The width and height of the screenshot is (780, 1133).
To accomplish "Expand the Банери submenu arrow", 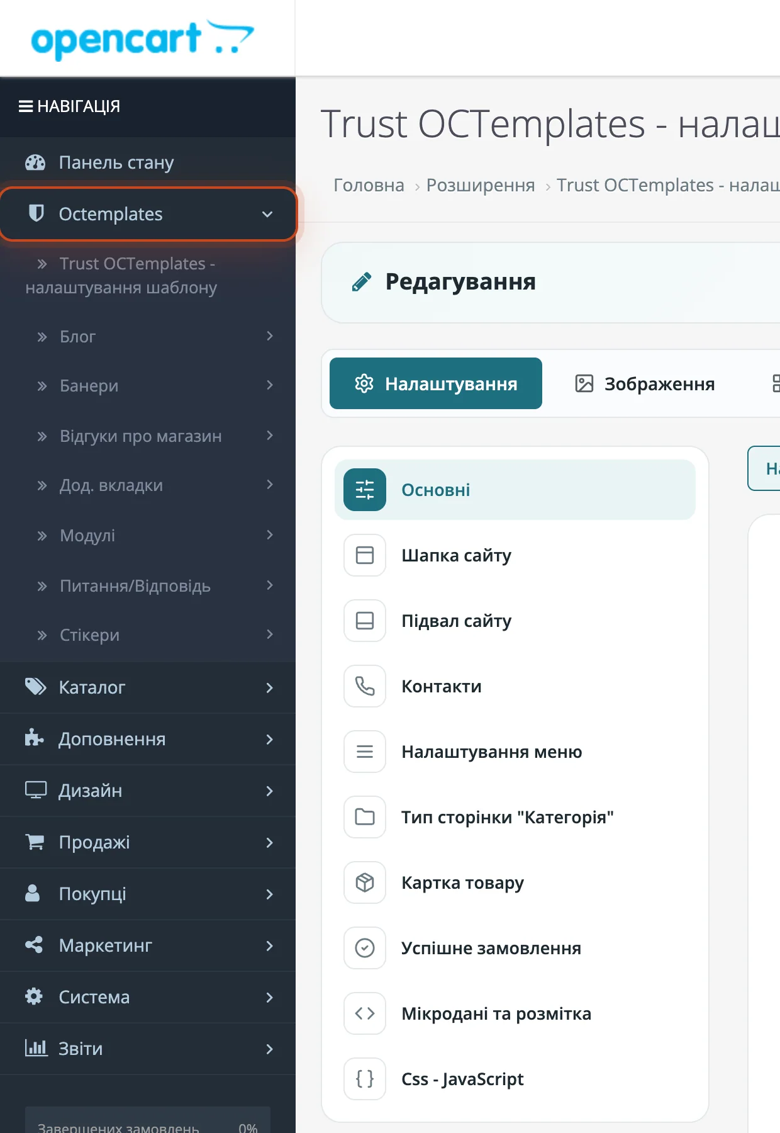I will click(270, 385).
